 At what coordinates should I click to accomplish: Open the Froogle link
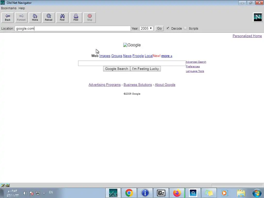(138, 56)
